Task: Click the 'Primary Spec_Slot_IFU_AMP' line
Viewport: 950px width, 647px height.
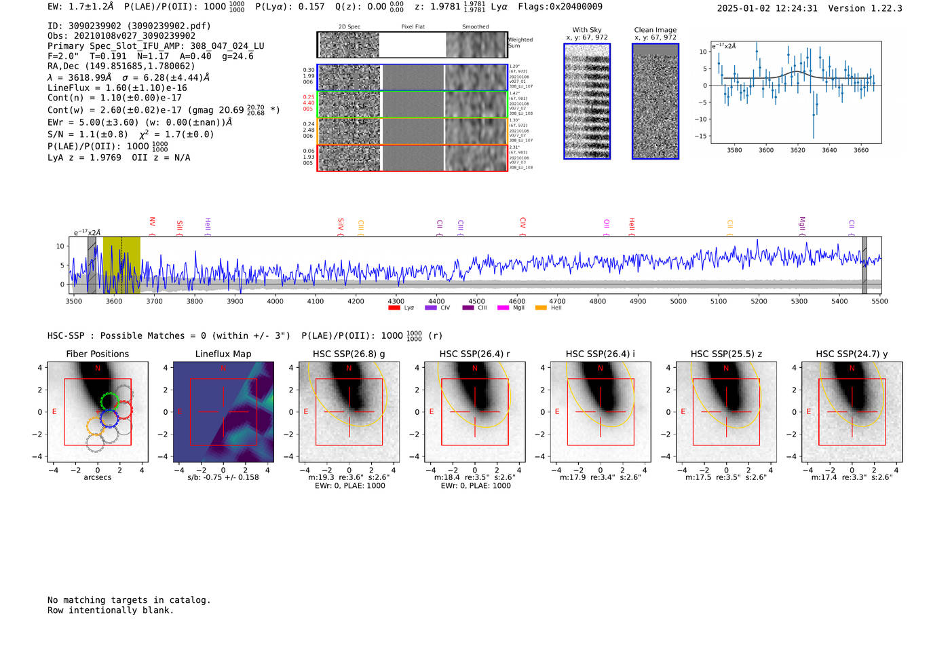Action: point(156,46)
